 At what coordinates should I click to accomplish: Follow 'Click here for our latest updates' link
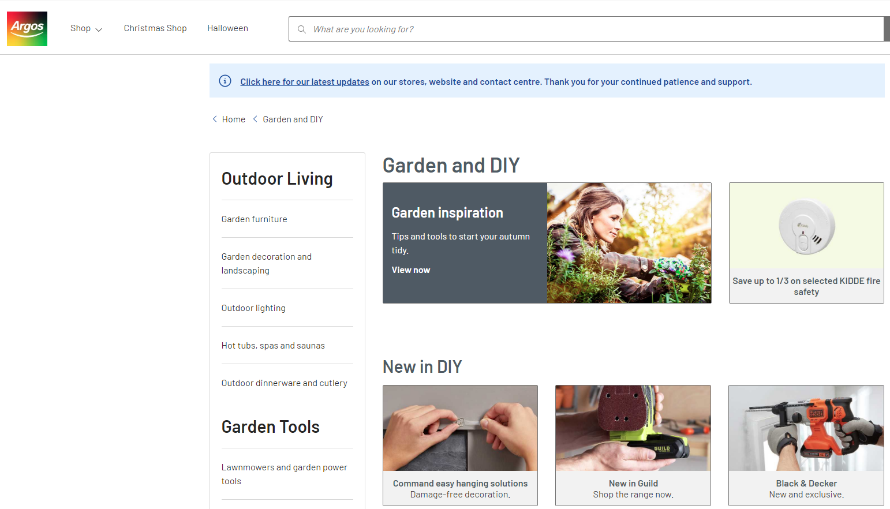(x=304, y=82)
